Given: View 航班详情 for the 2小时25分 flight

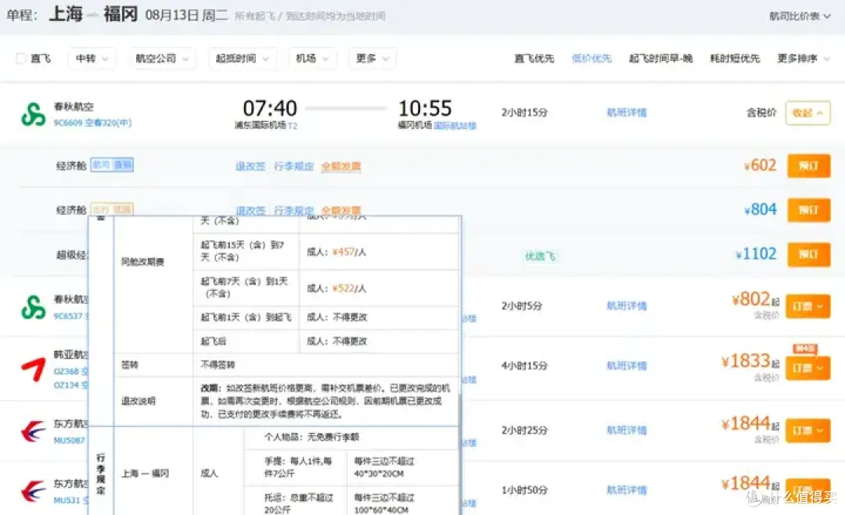Looking at the screenshot, I should 626,431.
